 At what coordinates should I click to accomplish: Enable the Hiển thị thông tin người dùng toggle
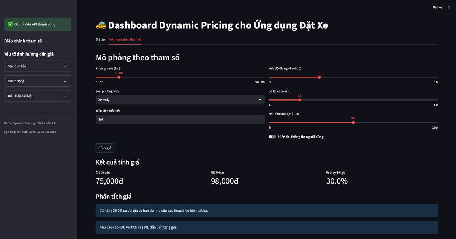(x=272, y=137)
